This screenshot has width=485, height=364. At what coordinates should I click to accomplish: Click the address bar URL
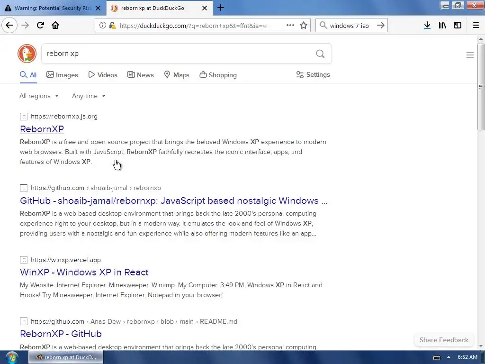[x=193, y=26]
